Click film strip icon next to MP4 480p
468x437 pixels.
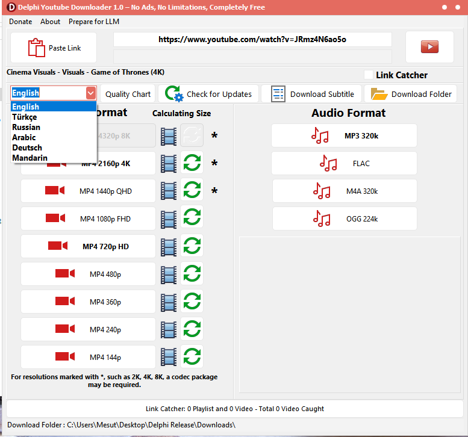[x=169, y=274]
